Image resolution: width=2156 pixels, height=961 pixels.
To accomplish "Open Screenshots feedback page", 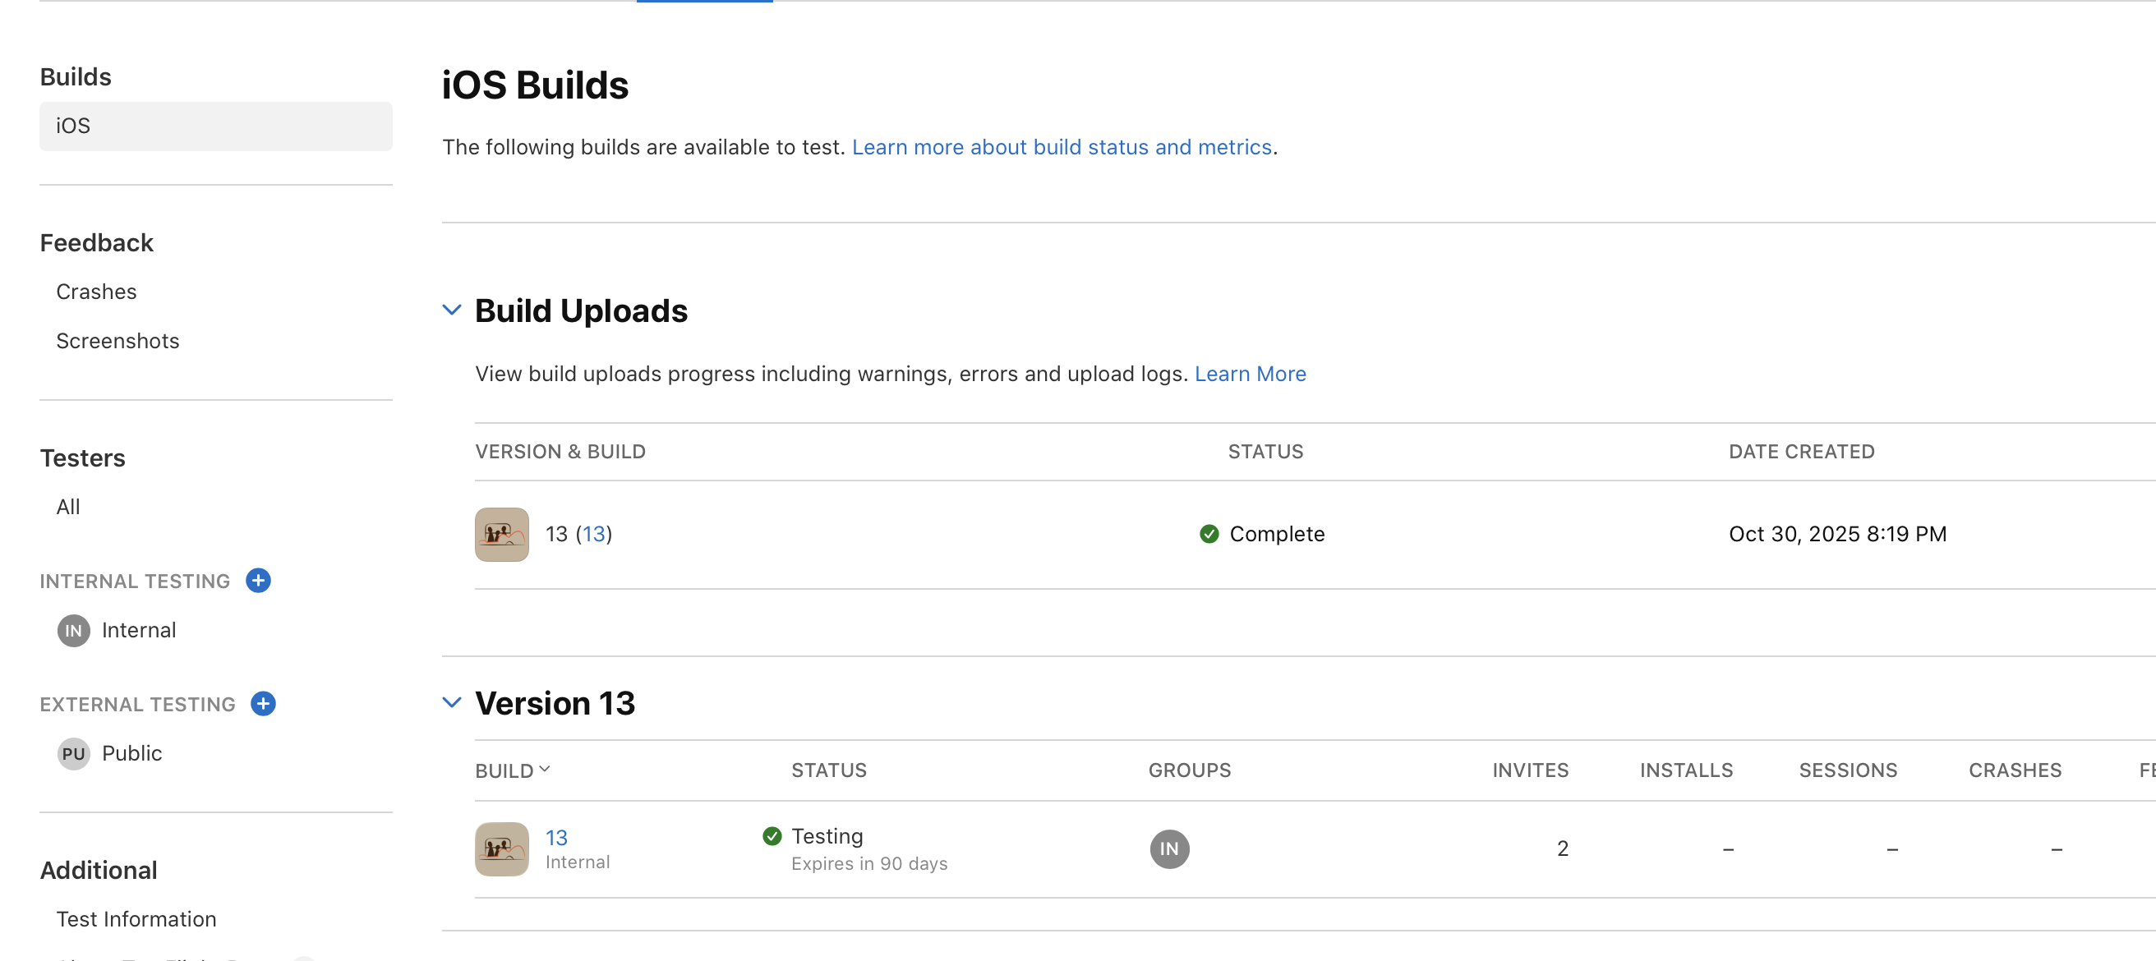I will [117, 340].
